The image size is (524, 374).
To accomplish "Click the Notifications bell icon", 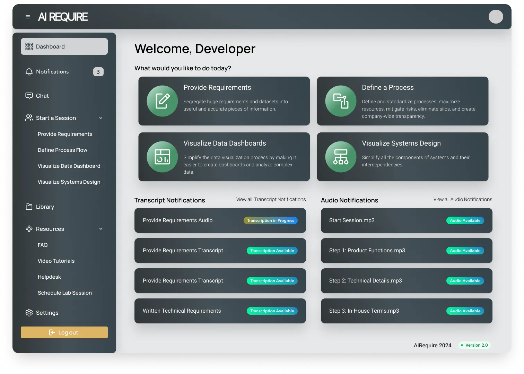I will pos(29,72).
